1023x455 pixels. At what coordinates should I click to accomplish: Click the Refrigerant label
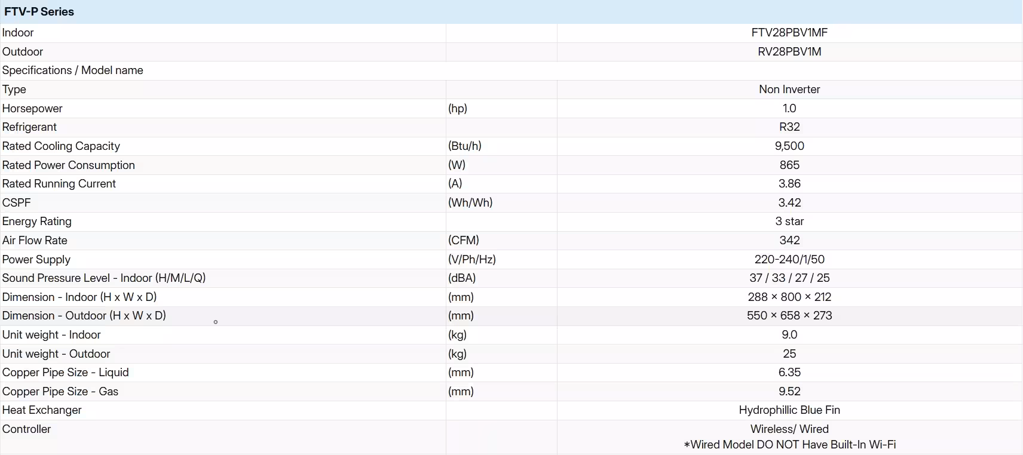(29, 127)
